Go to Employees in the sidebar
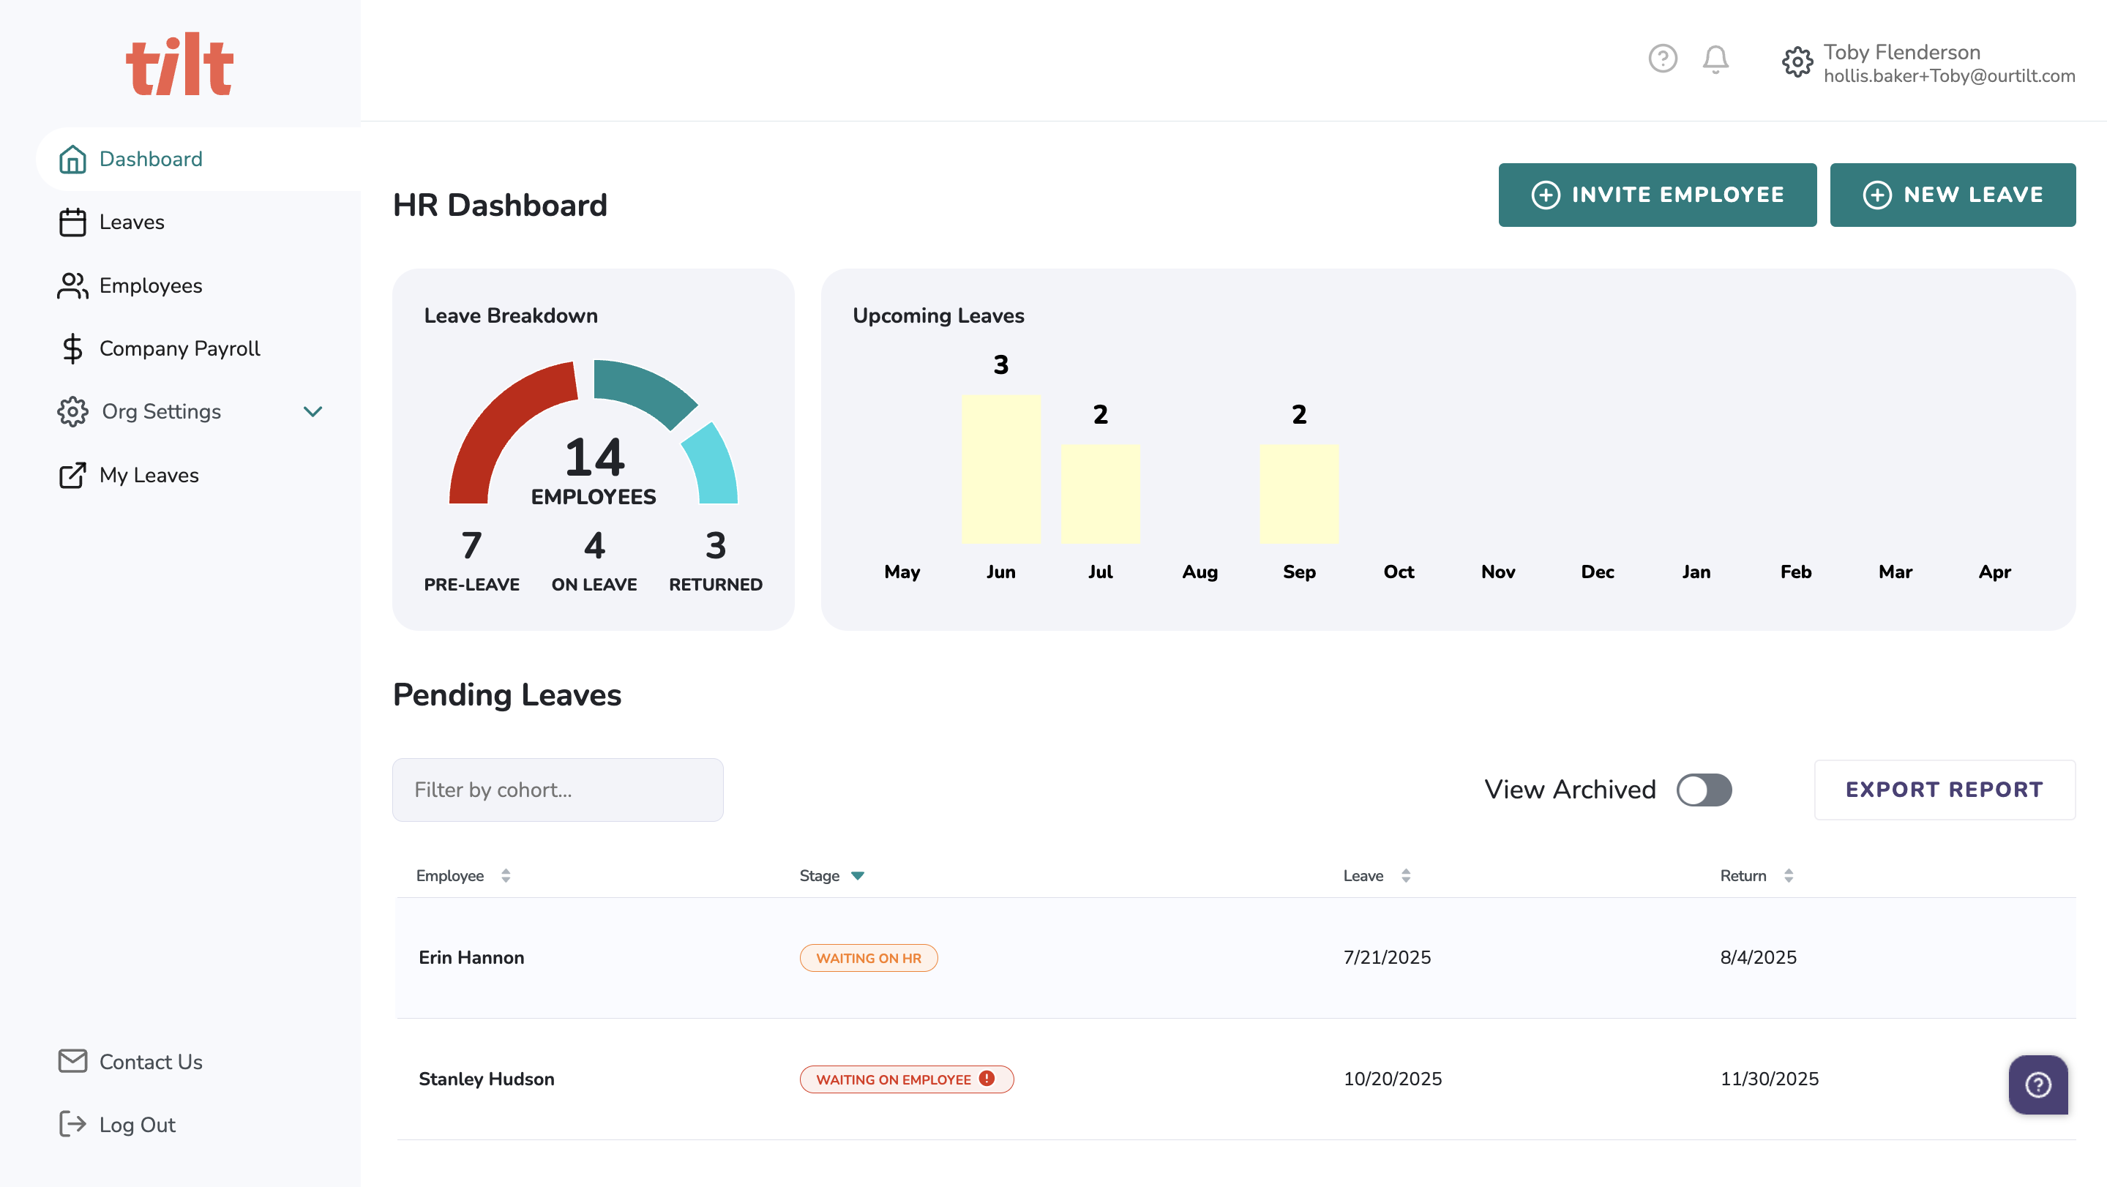Screen dimensions: 2107x1187 (150, 285)
